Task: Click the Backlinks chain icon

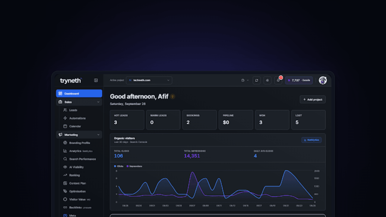Action: tap(65, 207)
